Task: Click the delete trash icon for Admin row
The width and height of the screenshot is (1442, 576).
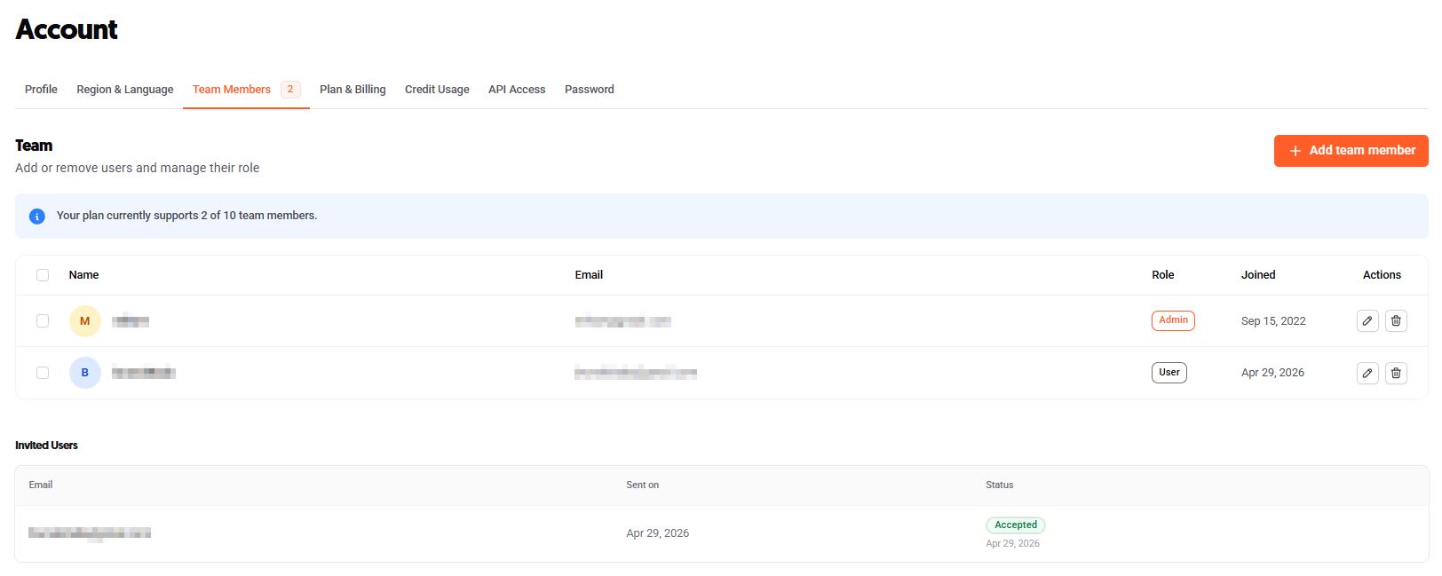Action: (1396, 321)
